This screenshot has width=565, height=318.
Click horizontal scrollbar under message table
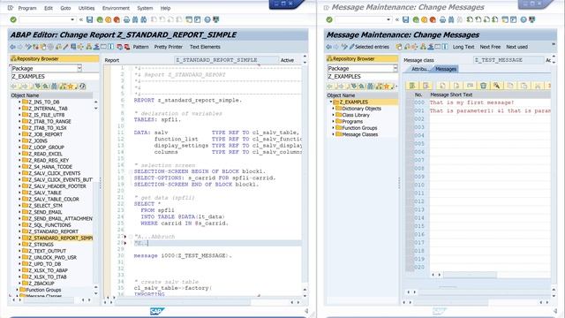(x=470, y=275)
